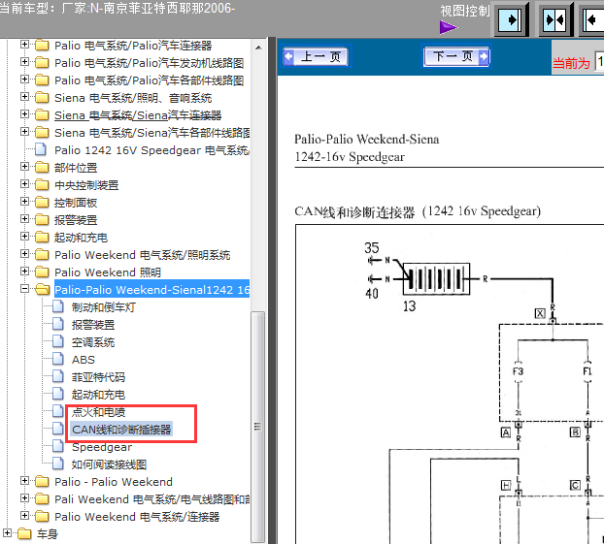Select CAN线和诊断插接器 tree item
Image resolution: width=604 pixels, height=544 pixels.
(121, 430)
